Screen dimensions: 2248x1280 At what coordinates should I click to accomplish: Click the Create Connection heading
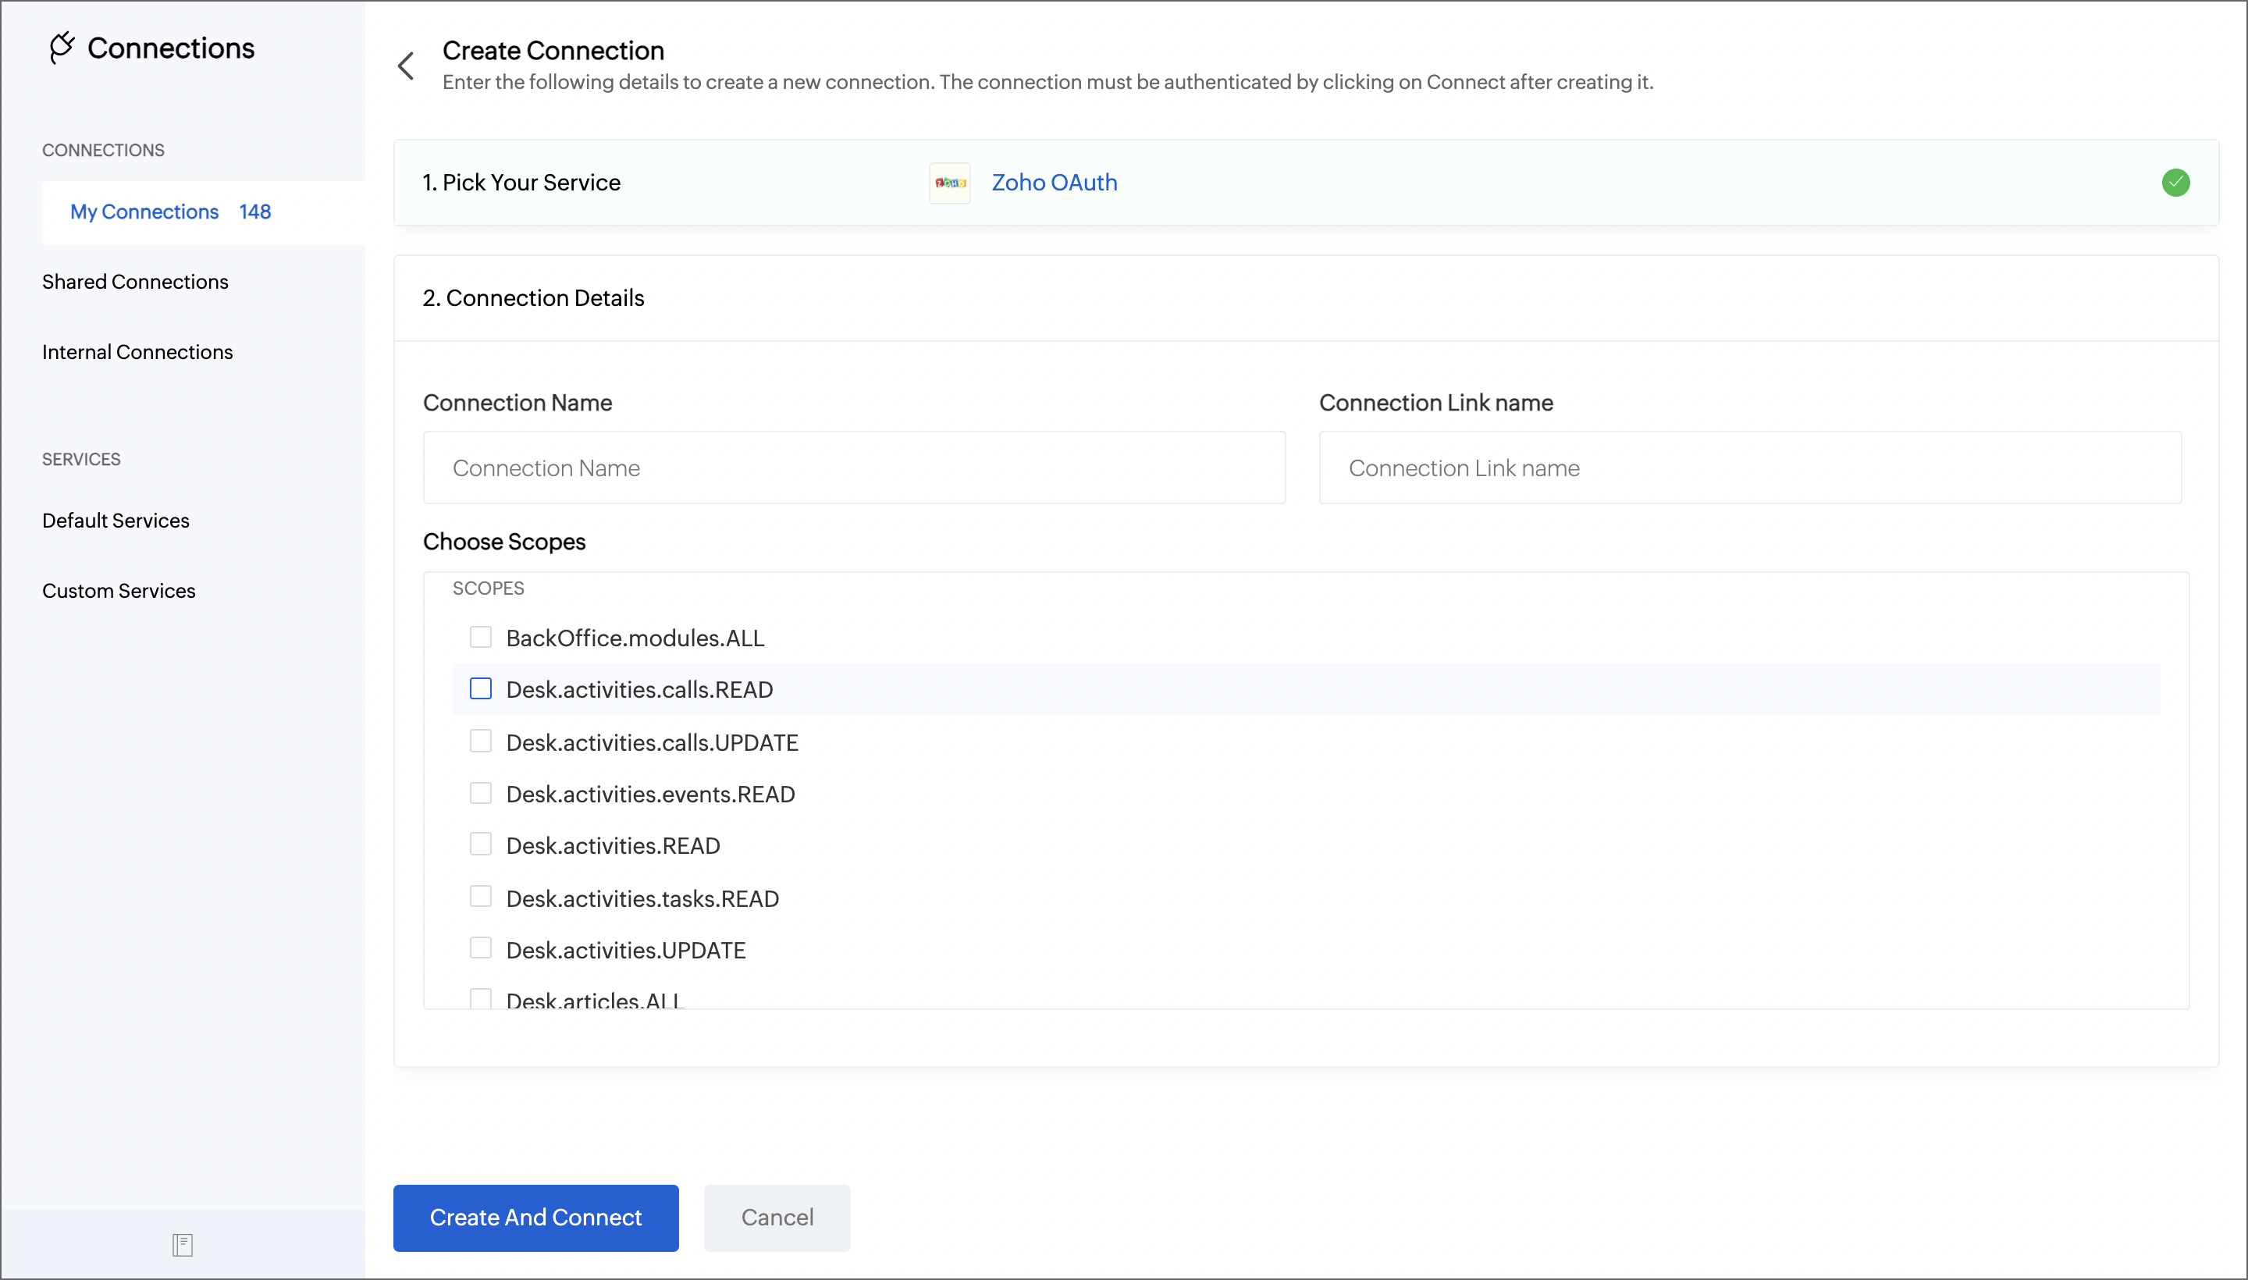(553, 50)
